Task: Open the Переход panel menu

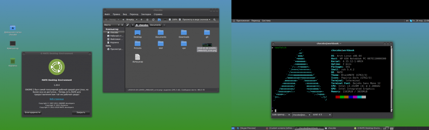Action: 256,21
